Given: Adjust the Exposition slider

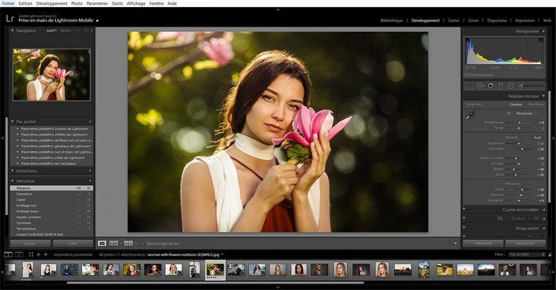Looking at the screenshot, I should 518,143.
